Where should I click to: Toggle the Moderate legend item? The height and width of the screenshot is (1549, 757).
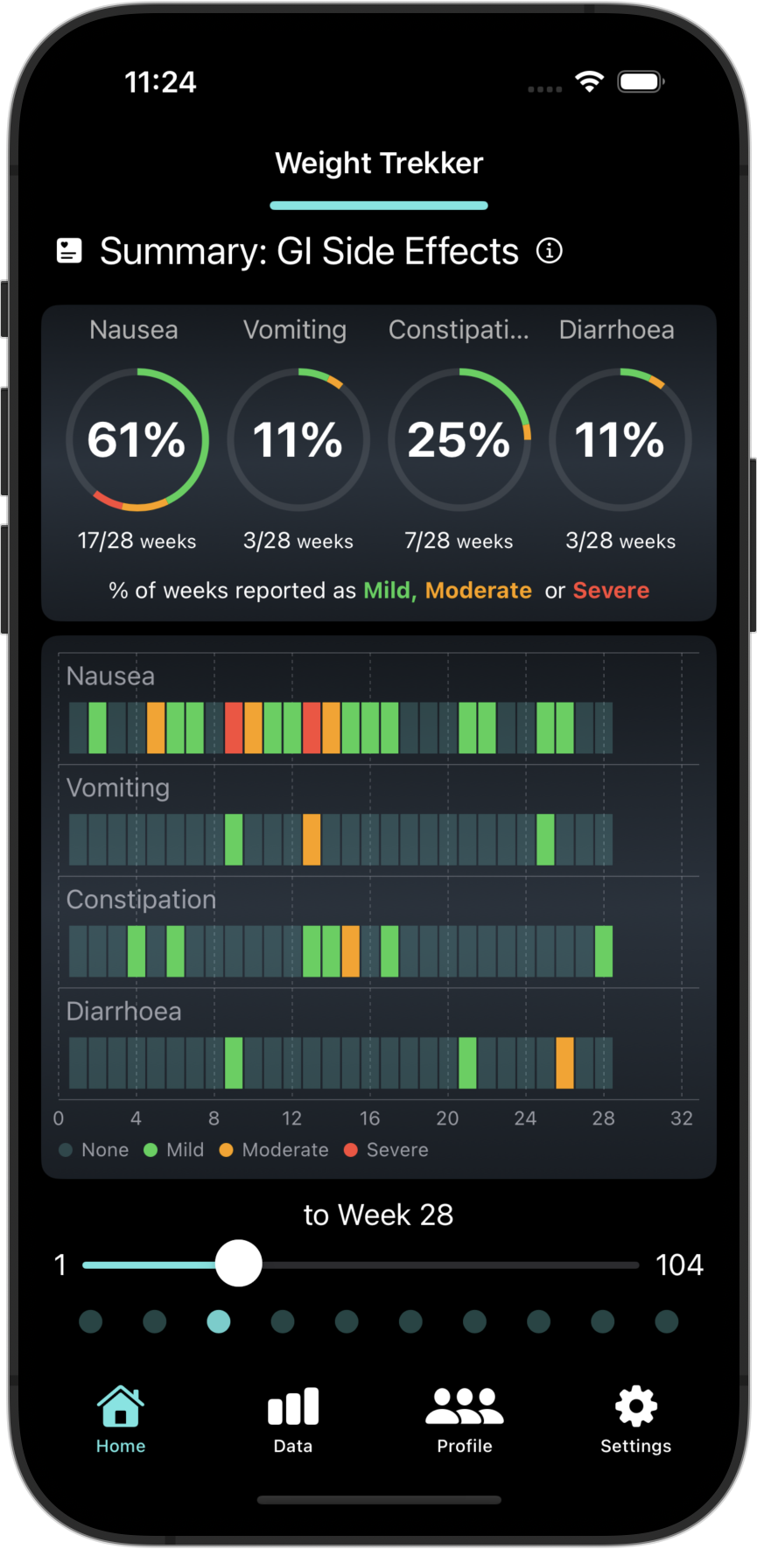[274, 1150]
